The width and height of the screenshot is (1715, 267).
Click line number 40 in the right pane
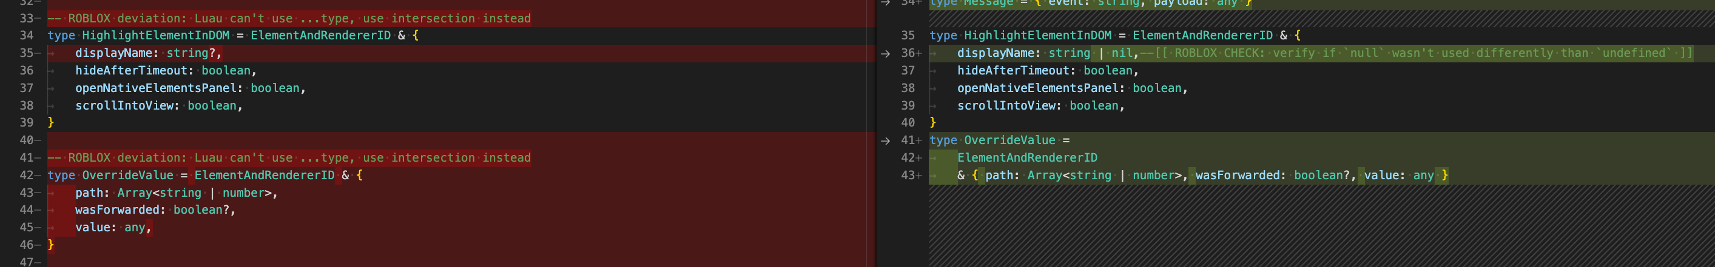[908, 123]
